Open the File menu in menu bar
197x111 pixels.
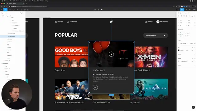click(11, 1)
